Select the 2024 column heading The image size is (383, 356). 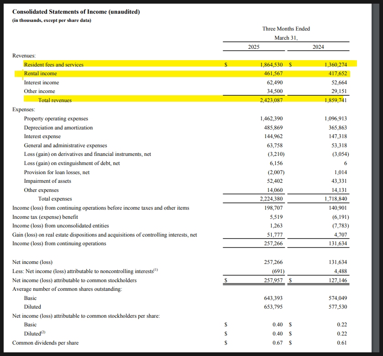(x=318, y=47)
